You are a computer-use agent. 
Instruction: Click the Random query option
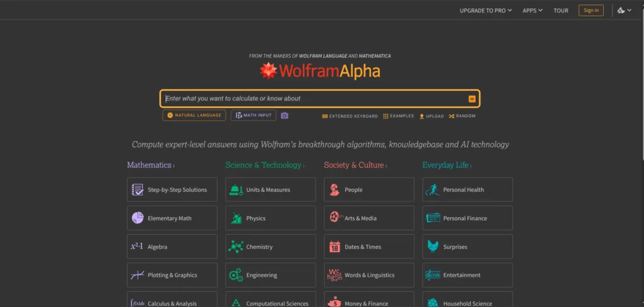(x=462, y=116)
